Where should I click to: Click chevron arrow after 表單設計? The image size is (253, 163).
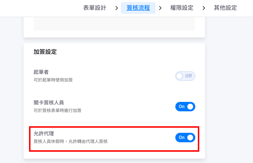[117, 8]
